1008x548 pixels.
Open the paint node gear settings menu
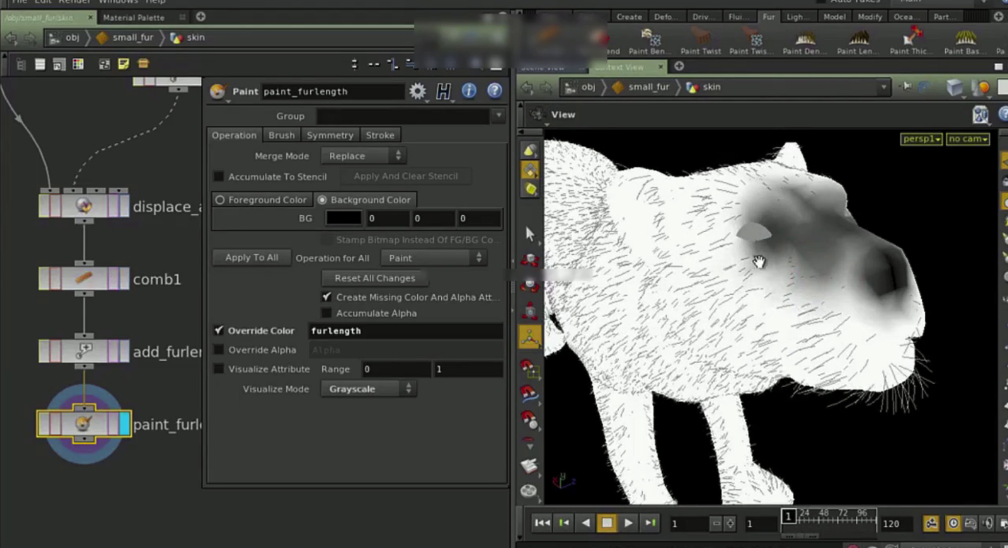[x=417, y=91]
